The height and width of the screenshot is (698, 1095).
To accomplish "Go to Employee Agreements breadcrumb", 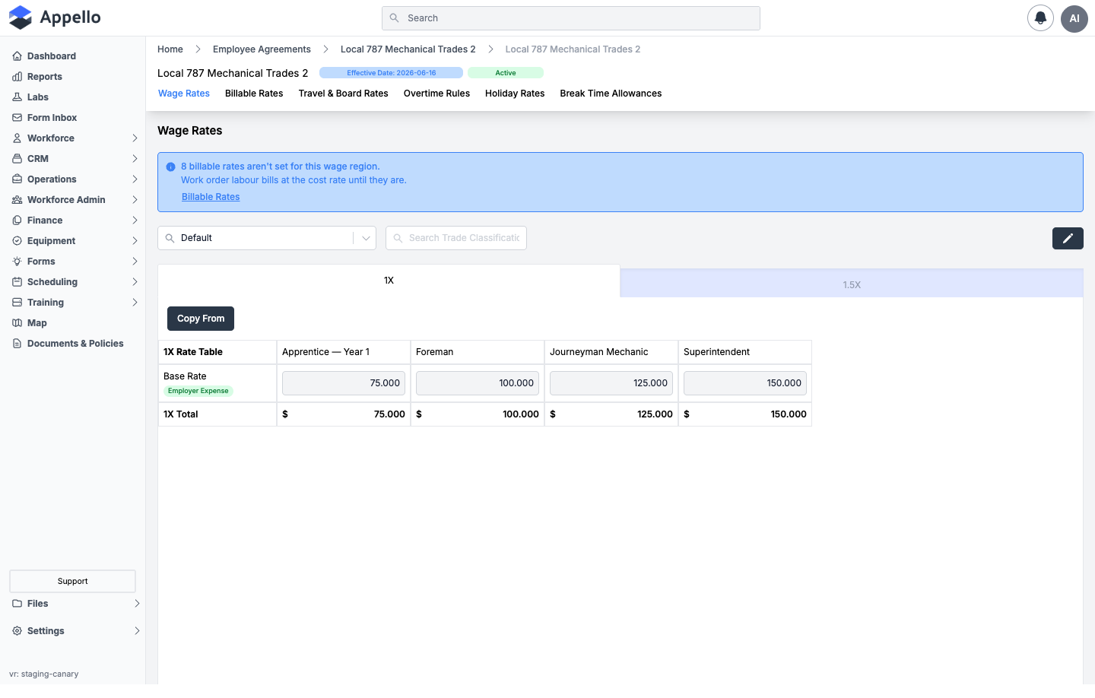I will pyautogui.click(x=262, y=49).
